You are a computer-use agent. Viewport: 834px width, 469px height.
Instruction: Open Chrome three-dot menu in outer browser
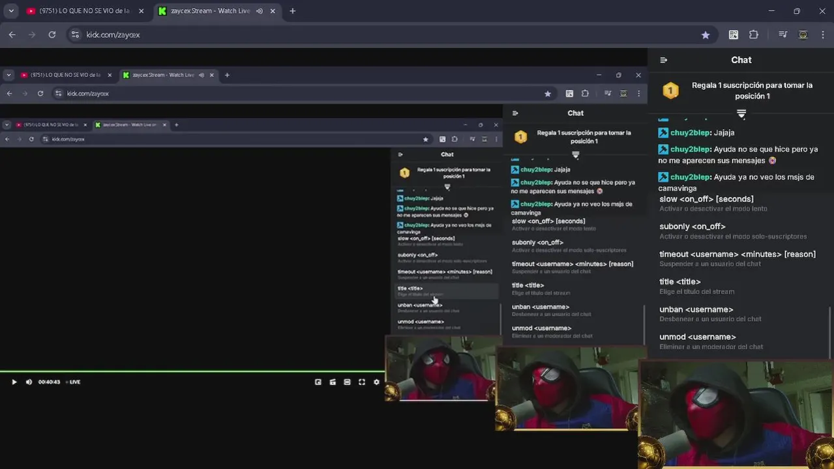[x=822, y=35]
